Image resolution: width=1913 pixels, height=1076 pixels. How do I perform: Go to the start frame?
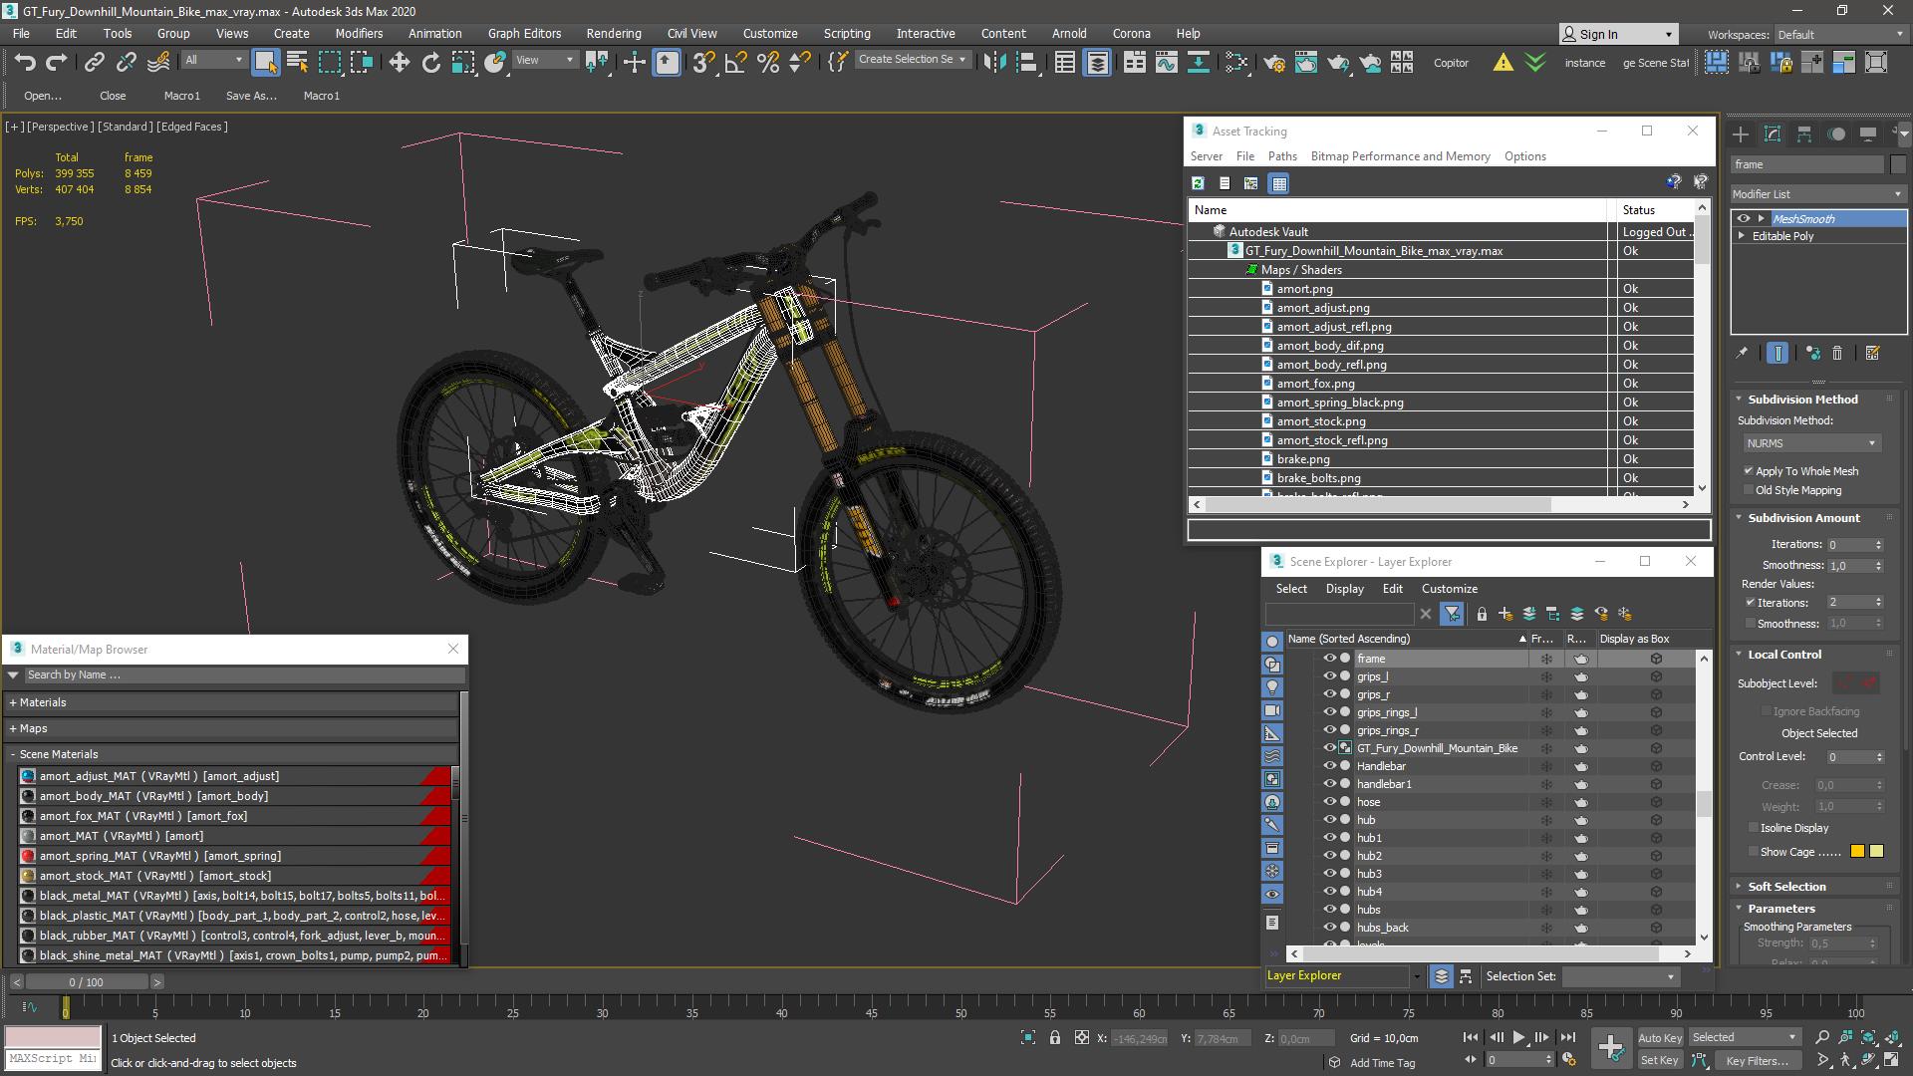[x=1471, y=1038]
